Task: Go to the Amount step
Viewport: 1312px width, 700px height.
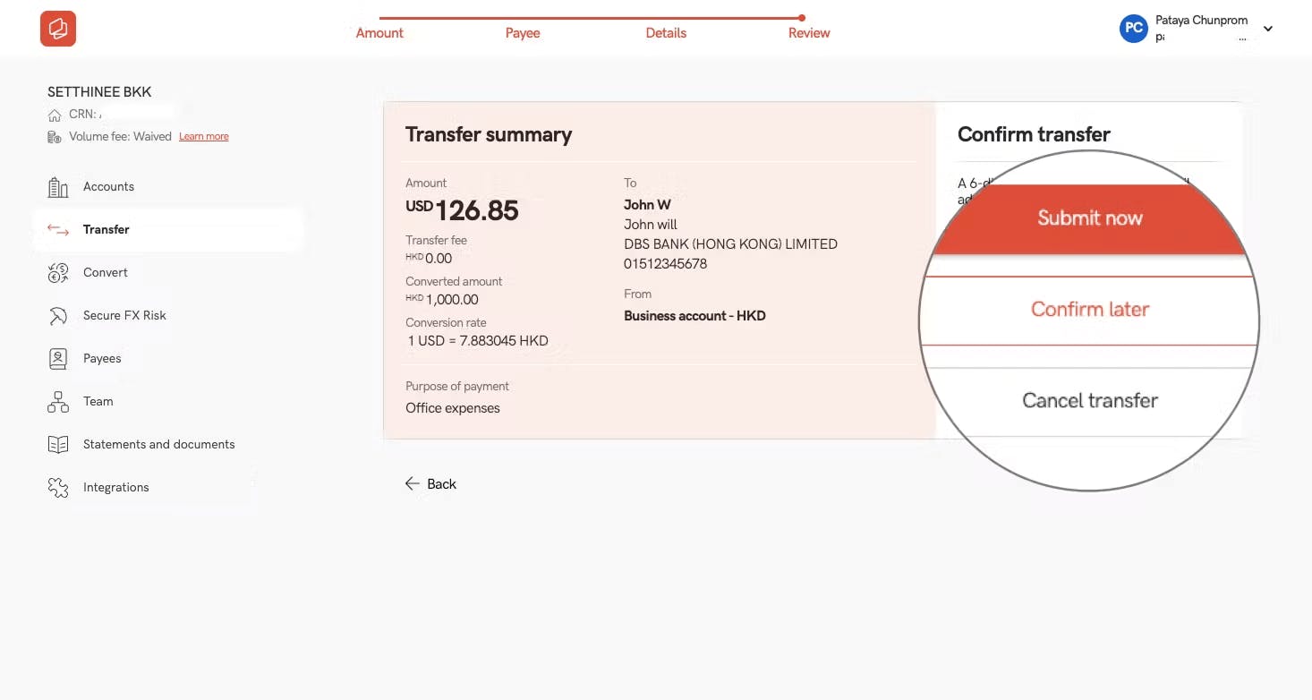Action: [x=379, y=33]
